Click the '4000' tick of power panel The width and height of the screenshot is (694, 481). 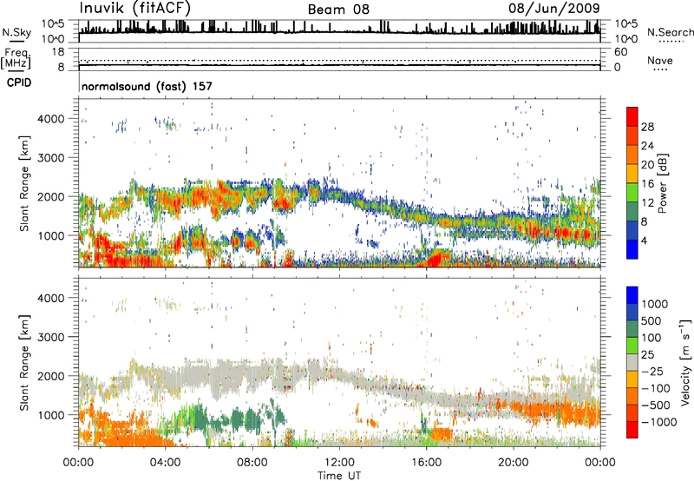tap(51, 119)
